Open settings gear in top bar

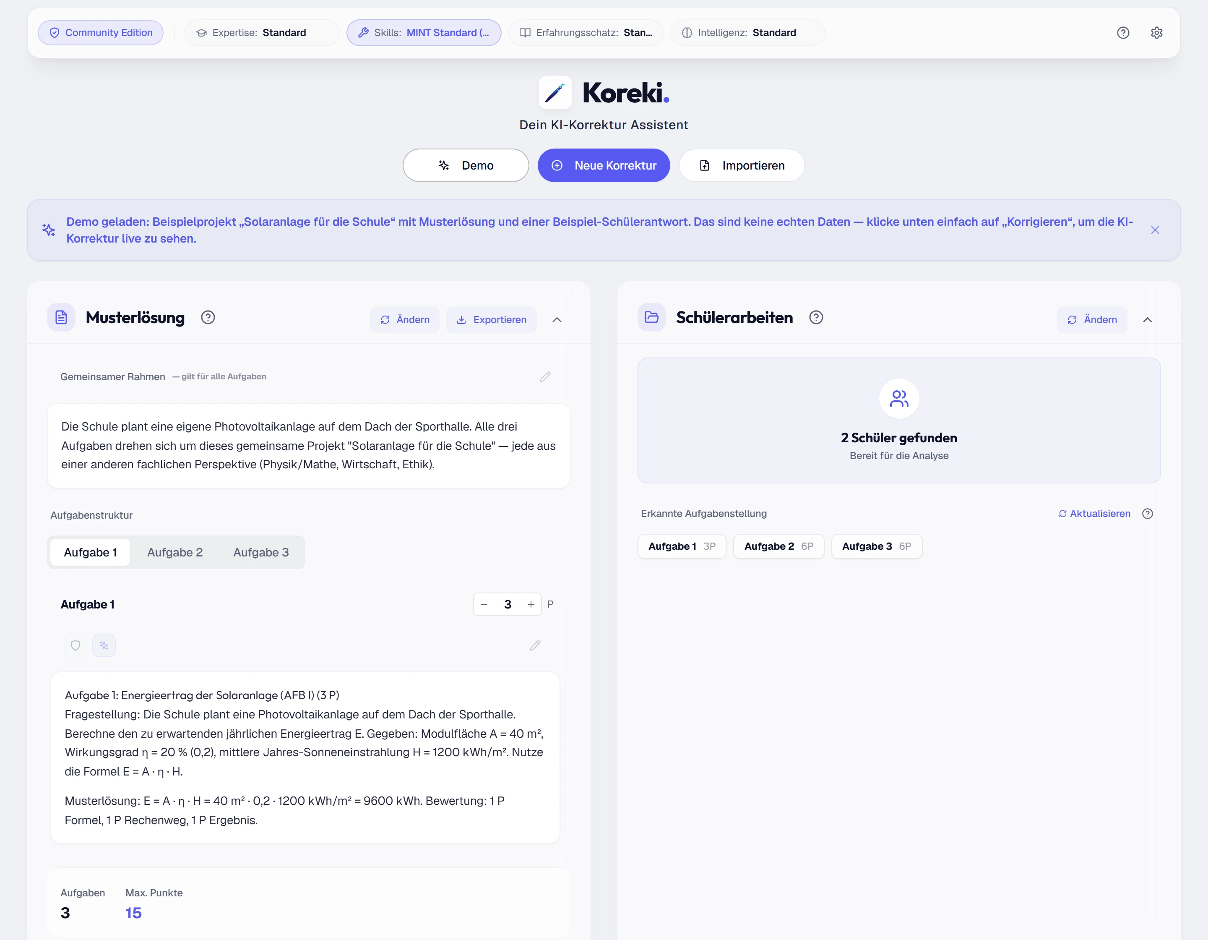click(1156, 33)
